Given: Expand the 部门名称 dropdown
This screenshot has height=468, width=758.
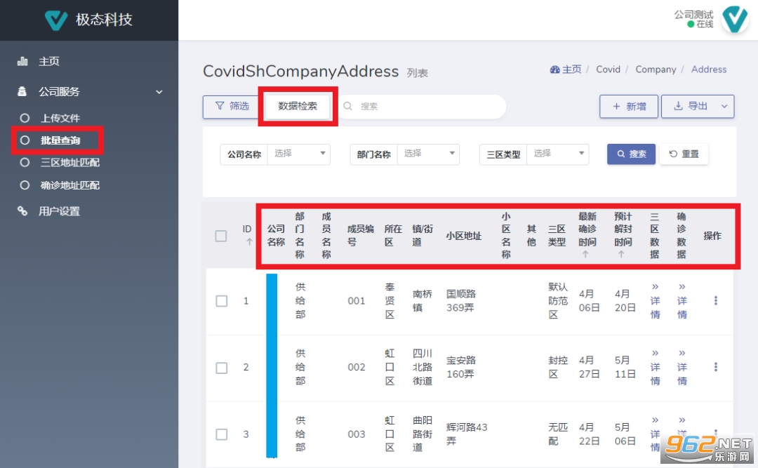Looking at the screenshot, I should (429, 154).
